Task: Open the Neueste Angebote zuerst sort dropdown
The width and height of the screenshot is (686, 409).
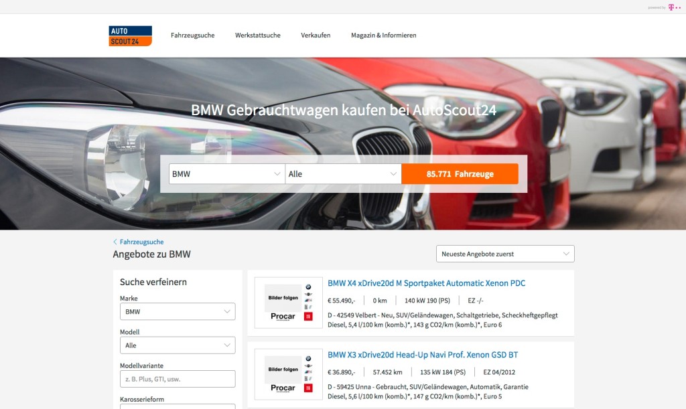Action: tap(505, 254)
